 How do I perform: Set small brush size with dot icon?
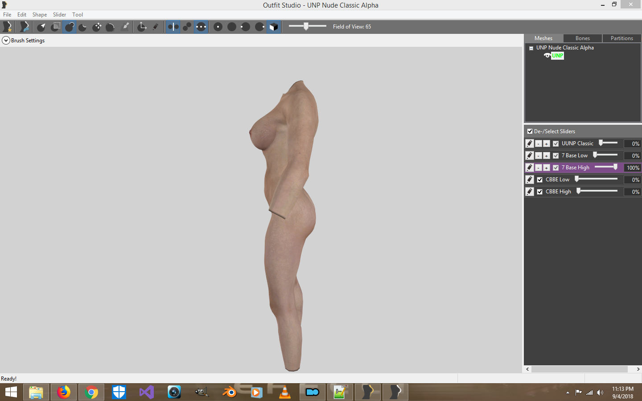(218, 27)
